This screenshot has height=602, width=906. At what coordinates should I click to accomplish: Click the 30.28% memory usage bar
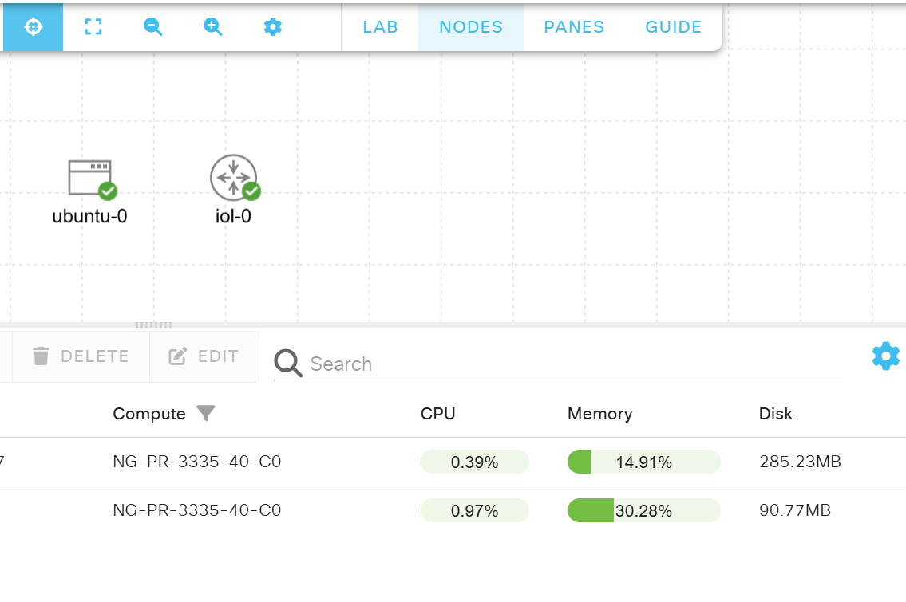(x=643, y=510)
